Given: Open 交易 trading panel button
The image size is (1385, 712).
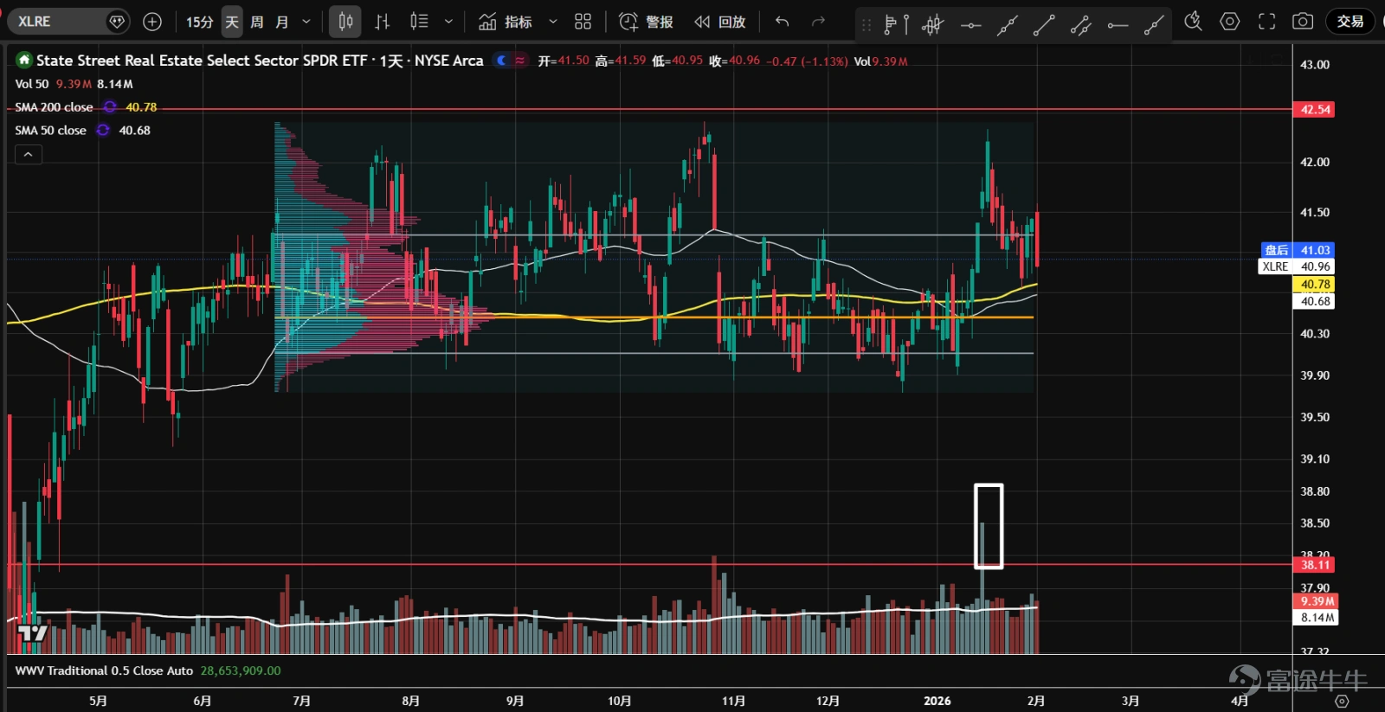Looking at the screenshot, I should click(x=1350, y=22).
